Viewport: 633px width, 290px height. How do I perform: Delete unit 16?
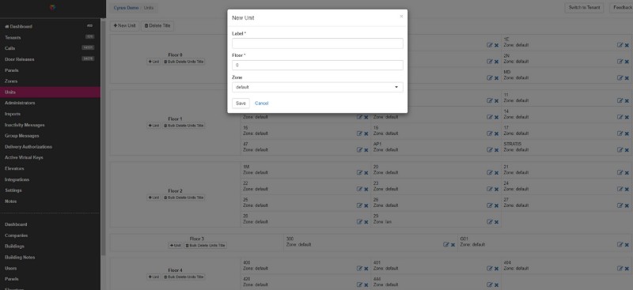pyautogui.click(x=496, y=134)
